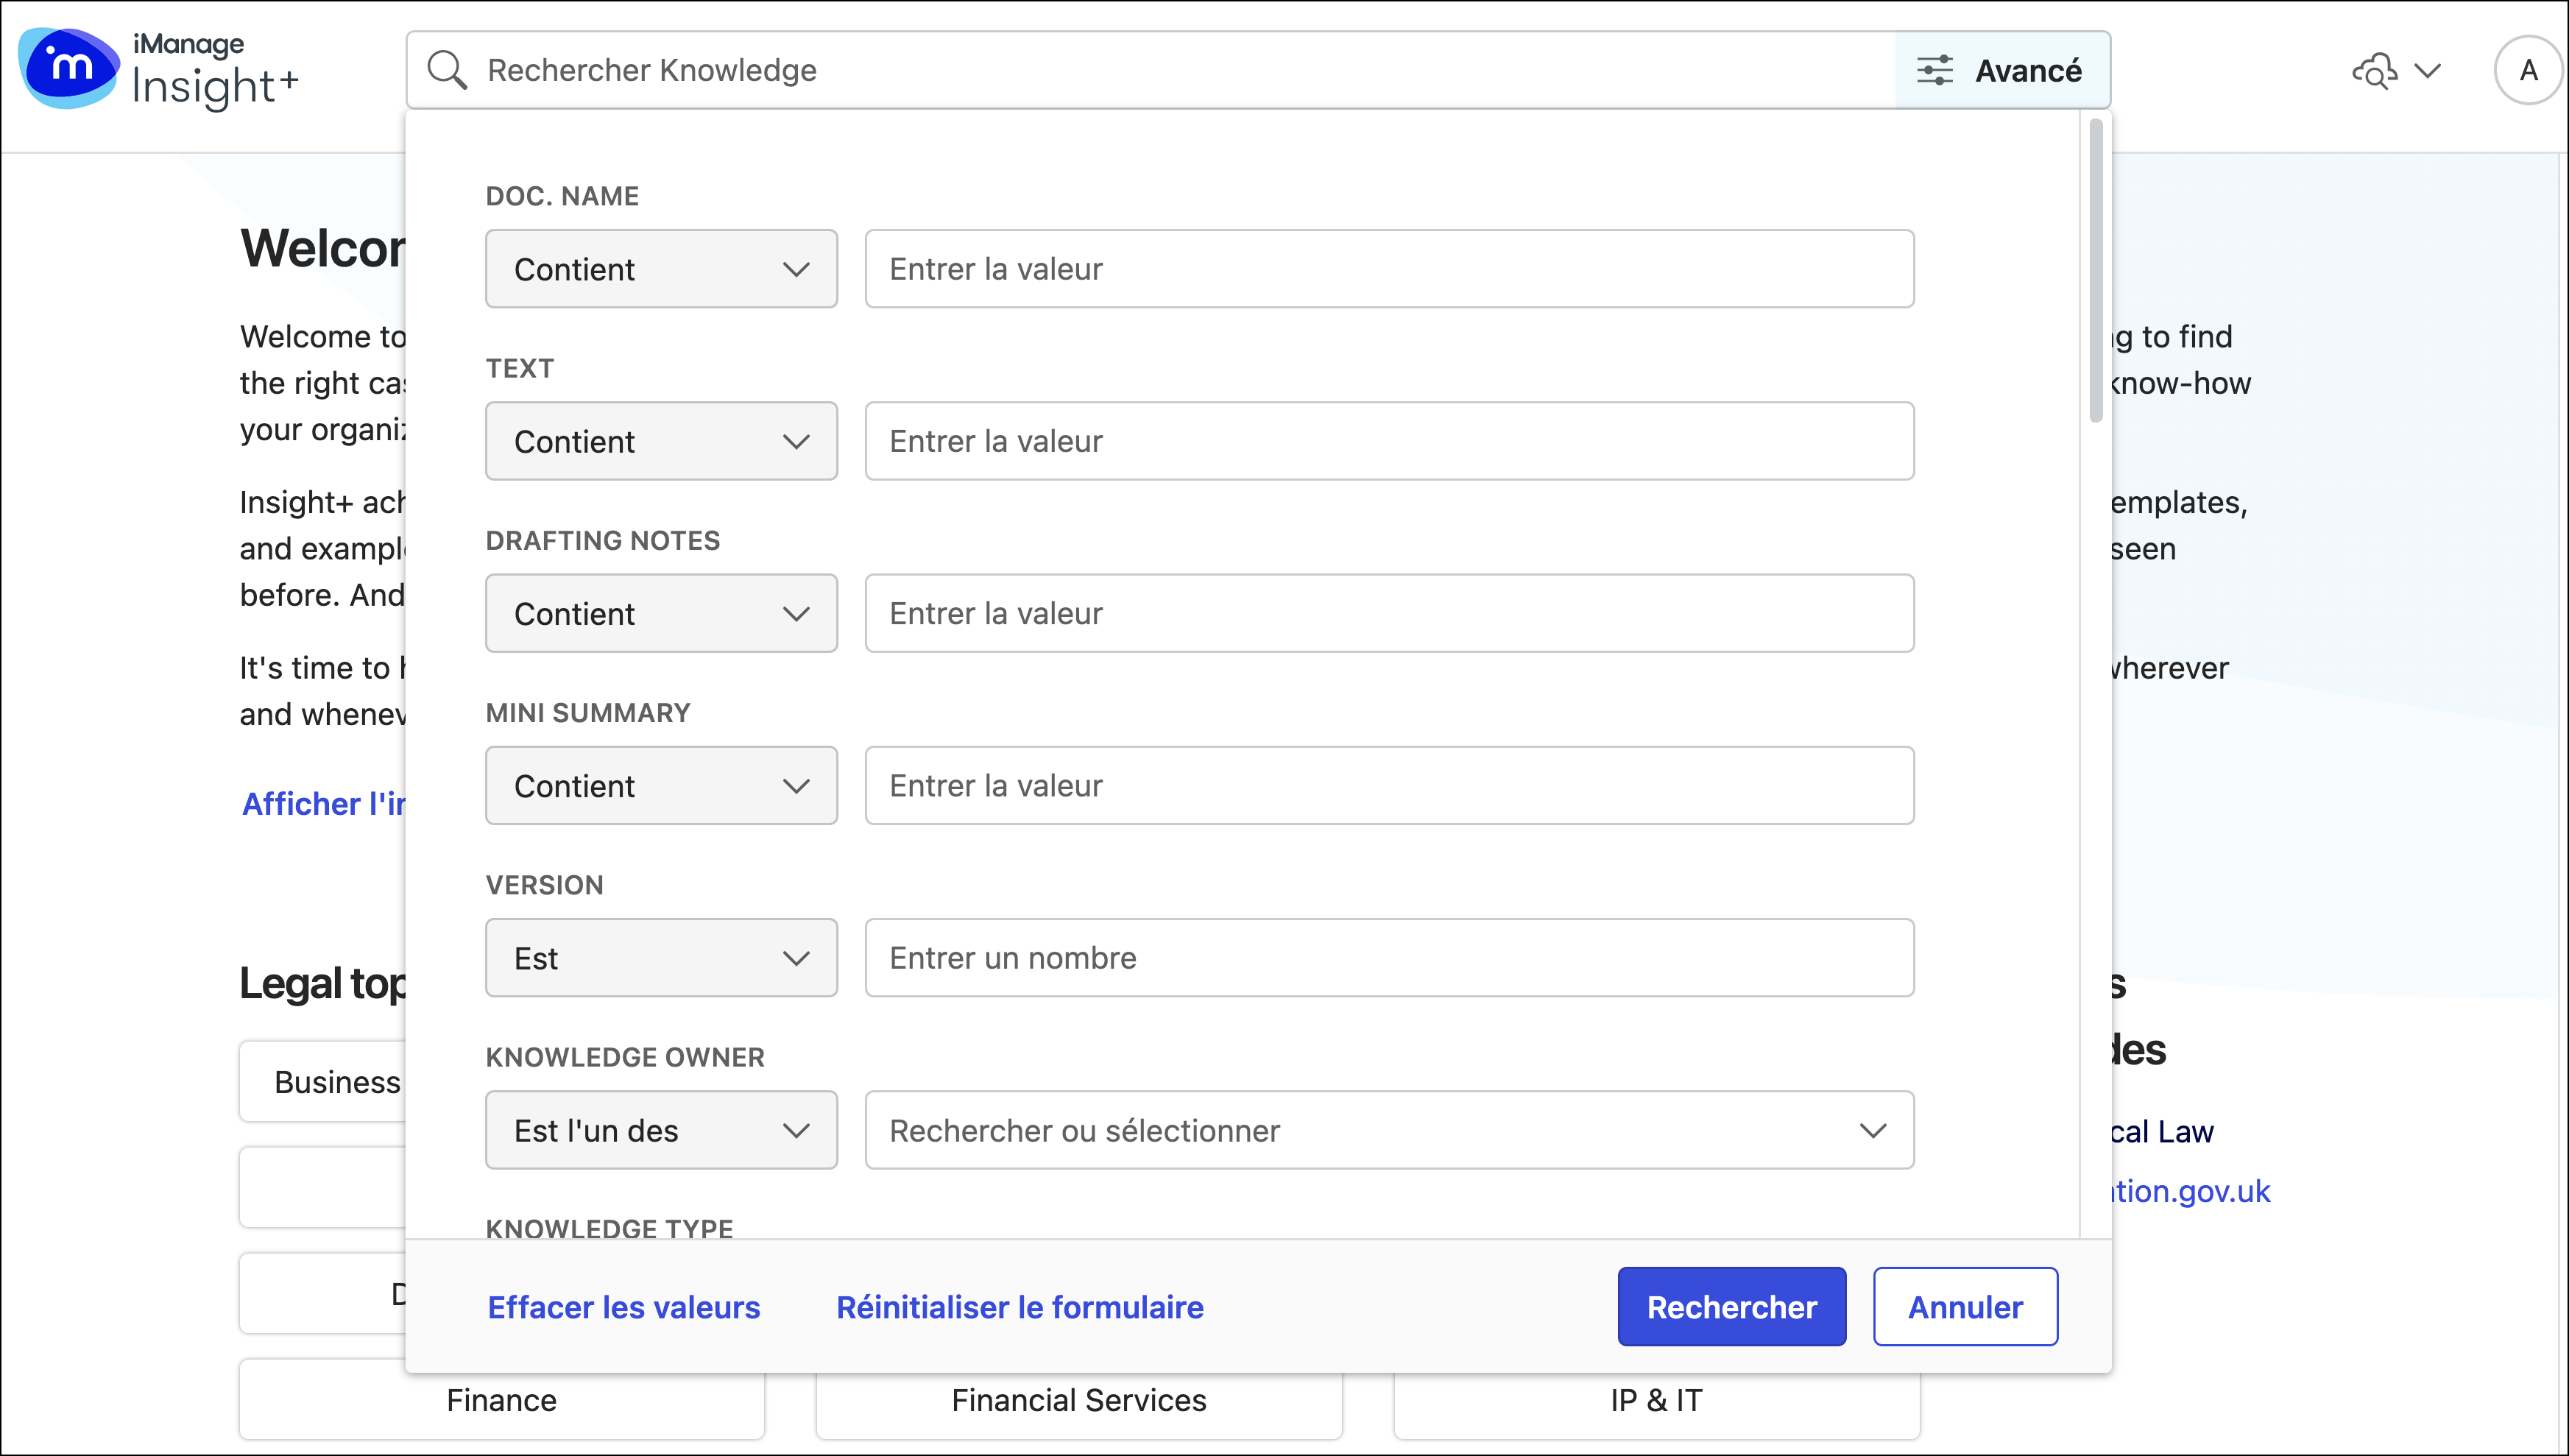Click "Réinitialiser le formulaire"
This screenshot has width=2569, height=1456.
tap(1019, 1307)
